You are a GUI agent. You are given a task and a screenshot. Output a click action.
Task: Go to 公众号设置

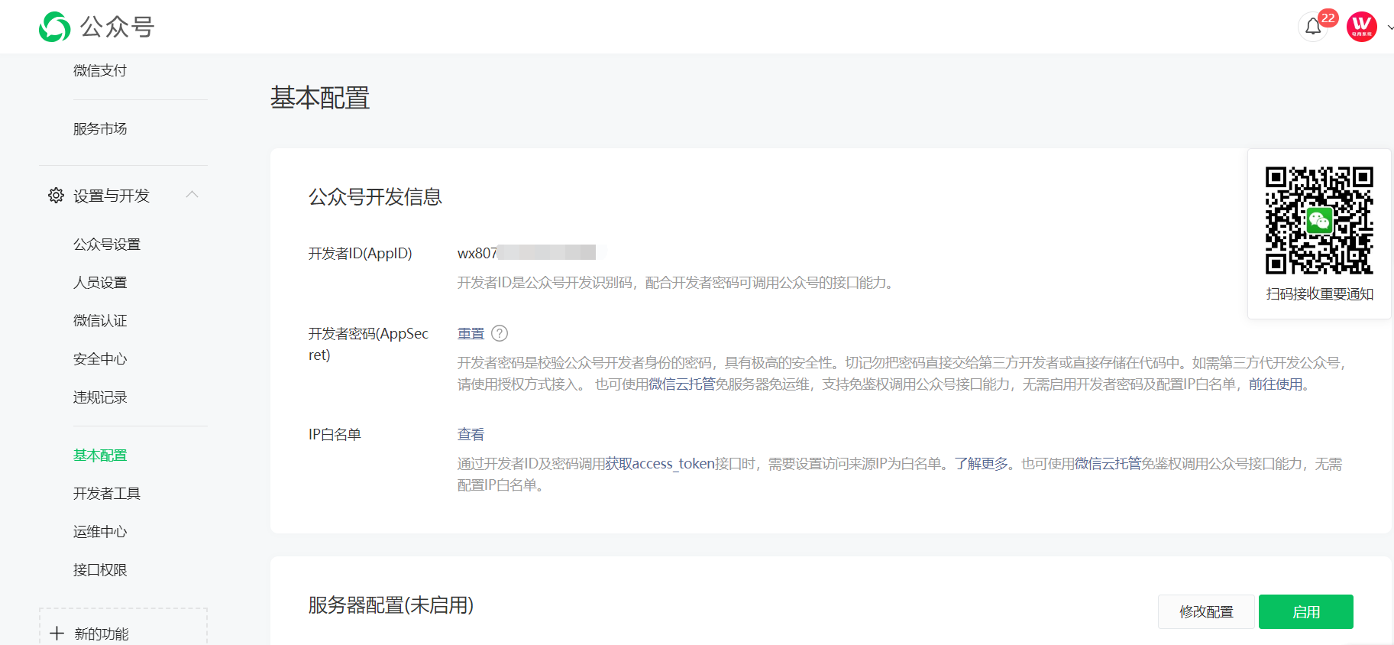(107, 245)
